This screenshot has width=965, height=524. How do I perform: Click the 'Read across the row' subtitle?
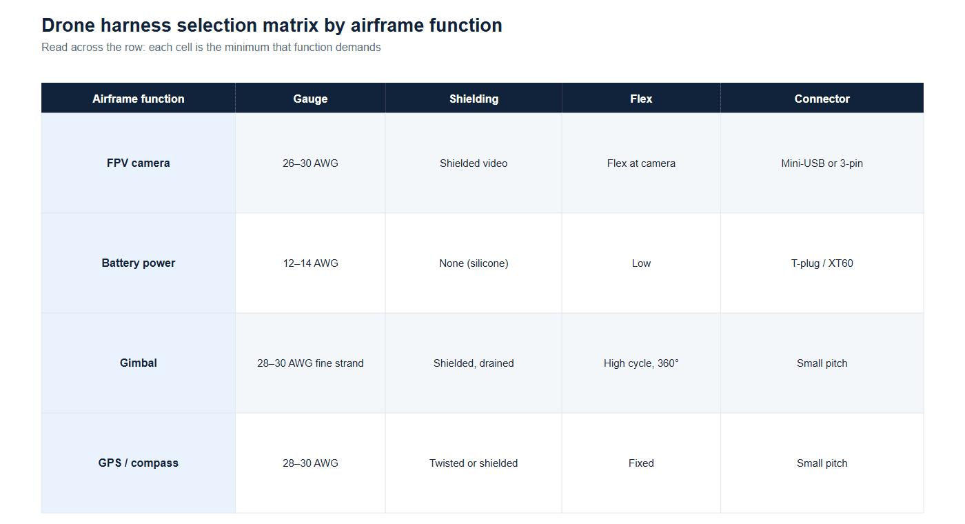pyautogui.click(x=211, y=48)
